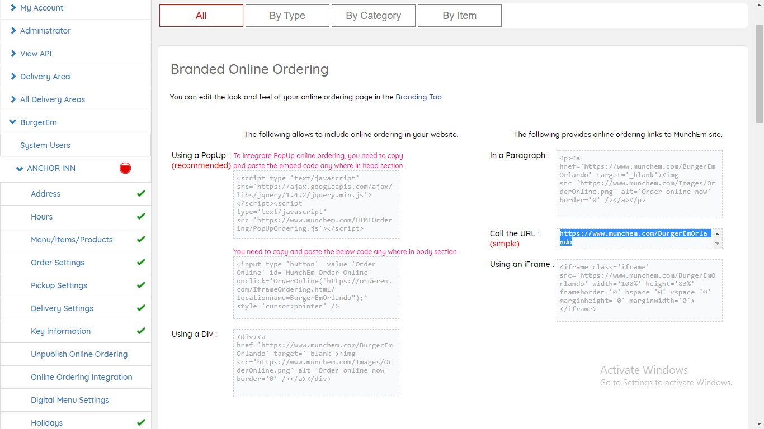The width and height of the screenshot is (764, 429).
Task: Click the green checkmark beside Menu/Items/Products
Action: [x=141, y=239]
